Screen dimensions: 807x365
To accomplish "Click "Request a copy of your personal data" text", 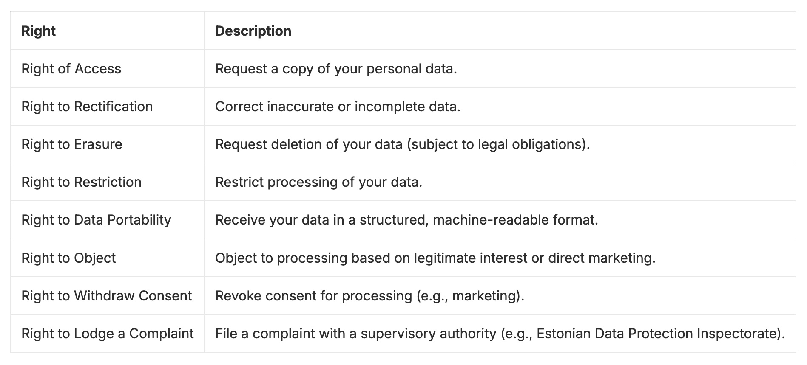I will click(x=336, y=69).
